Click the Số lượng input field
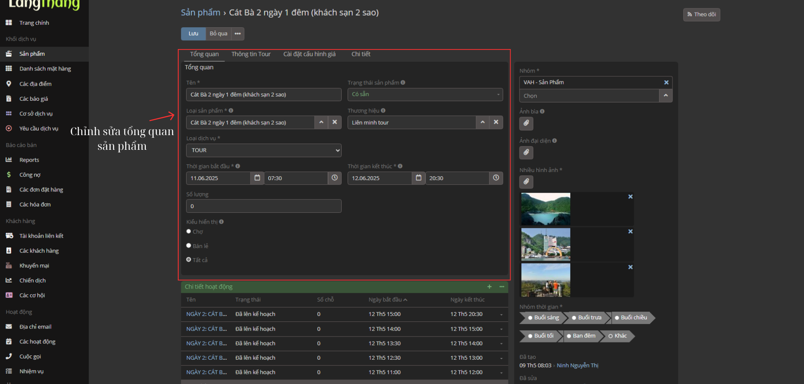This screenshot has height=384, width=804. 264,206
